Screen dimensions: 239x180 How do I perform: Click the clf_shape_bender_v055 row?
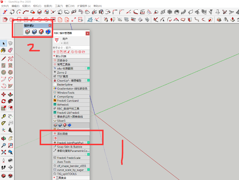point(71,166)
